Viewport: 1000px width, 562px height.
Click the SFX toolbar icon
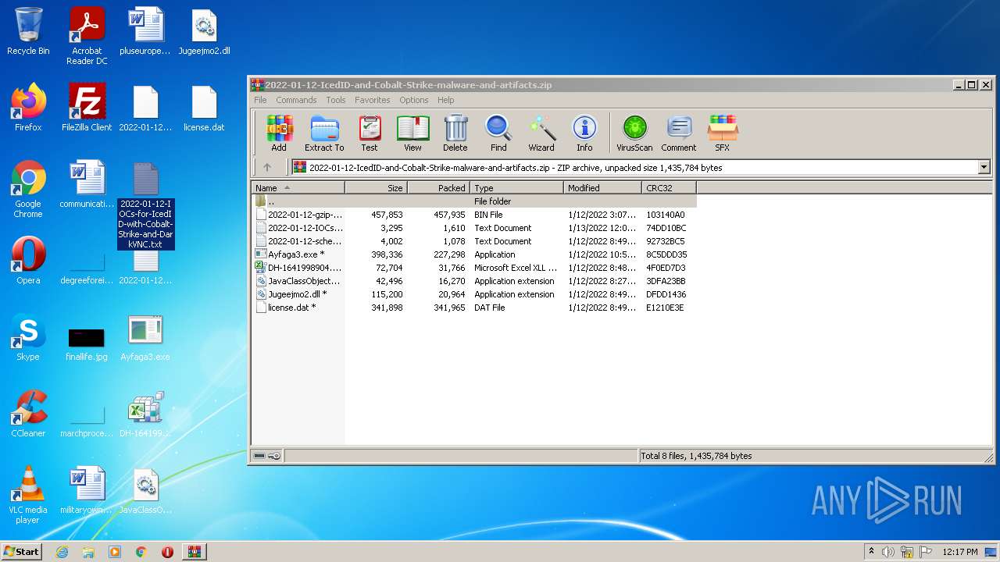(x=723, y=133)
